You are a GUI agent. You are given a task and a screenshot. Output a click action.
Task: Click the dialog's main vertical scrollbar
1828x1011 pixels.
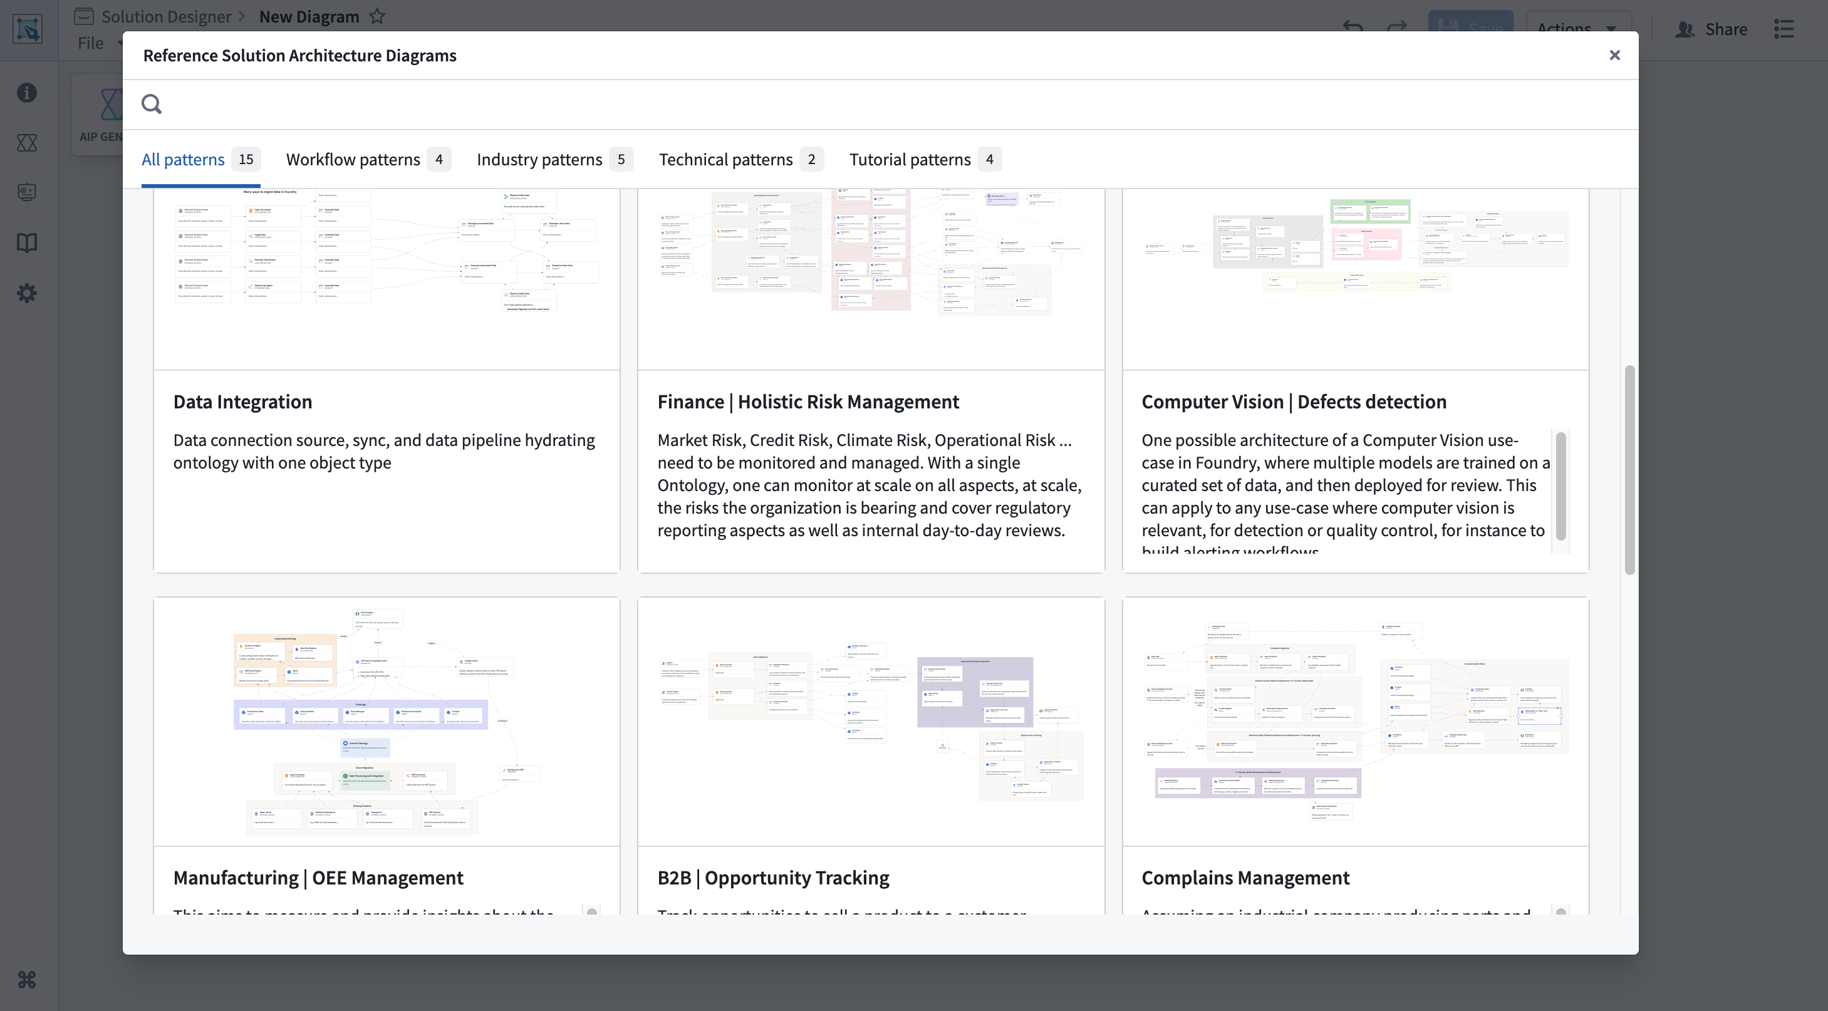pos(1629,470)
